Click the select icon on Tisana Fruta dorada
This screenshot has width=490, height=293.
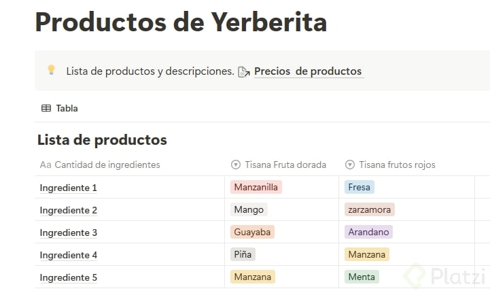click(236, 165)
